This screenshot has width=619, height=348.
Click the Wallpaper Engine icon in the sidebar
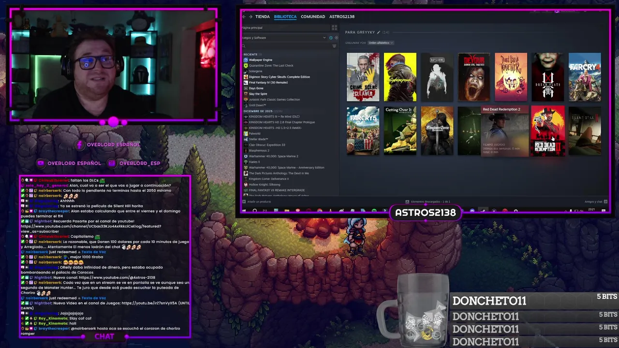pos(246,60)
